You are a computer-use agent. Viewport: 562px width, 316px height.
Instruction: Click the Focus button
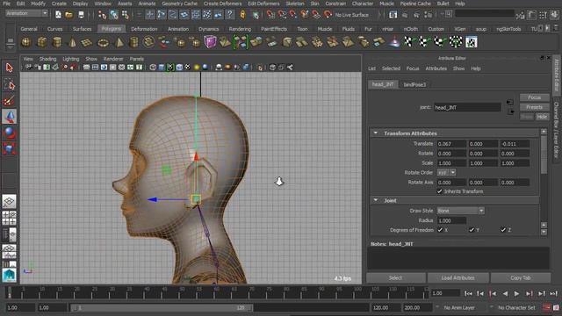[534, 97]
